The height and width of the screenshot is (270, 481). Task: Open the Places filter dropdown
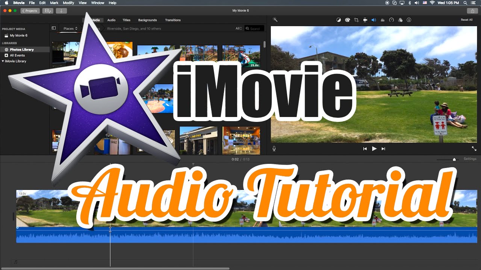[70, 28]
